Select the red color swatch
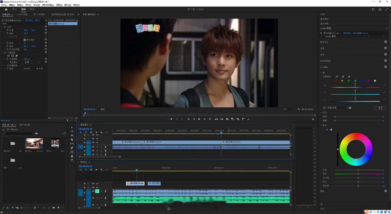 (x=335, y=81)
